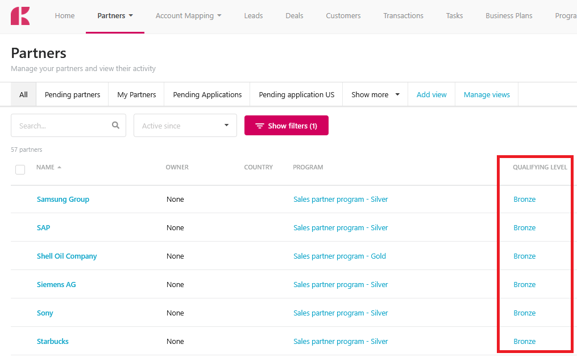Click the Show filters (1) button
This screenshot has height=357, width=577.
click(287, 126)
